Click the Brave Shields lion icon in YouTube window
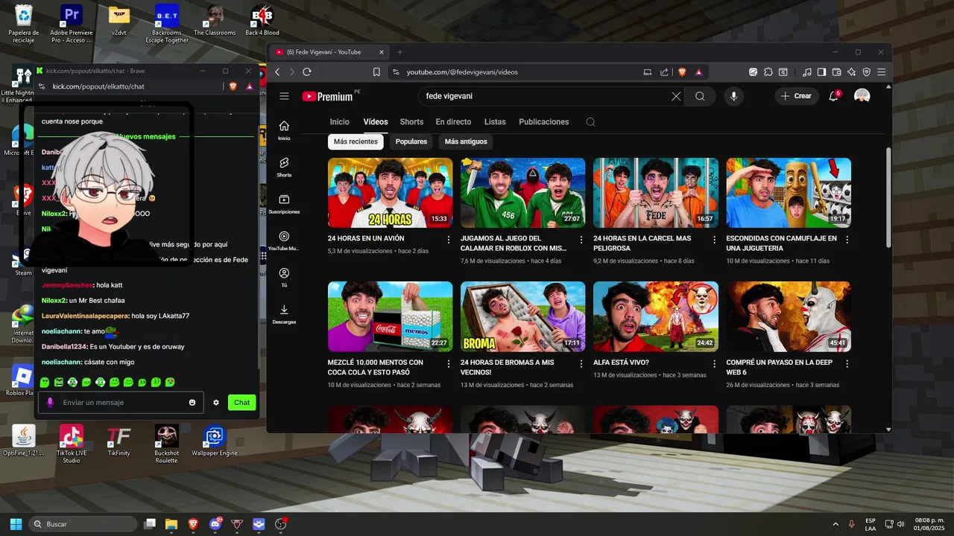This screenshot has height=536, width=954. 681,72
